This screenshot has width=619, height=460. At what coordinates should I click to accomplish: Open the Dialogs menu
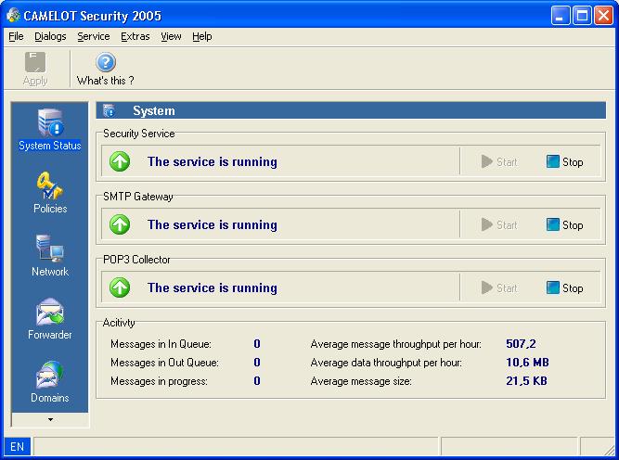[x=50, y=36]
